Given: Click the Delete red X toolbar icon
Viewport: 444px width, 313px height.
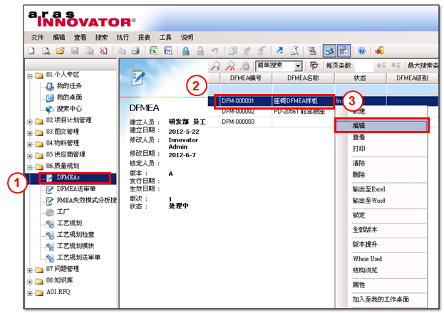Looking at the screenshot, I should [x=103, y=51].
